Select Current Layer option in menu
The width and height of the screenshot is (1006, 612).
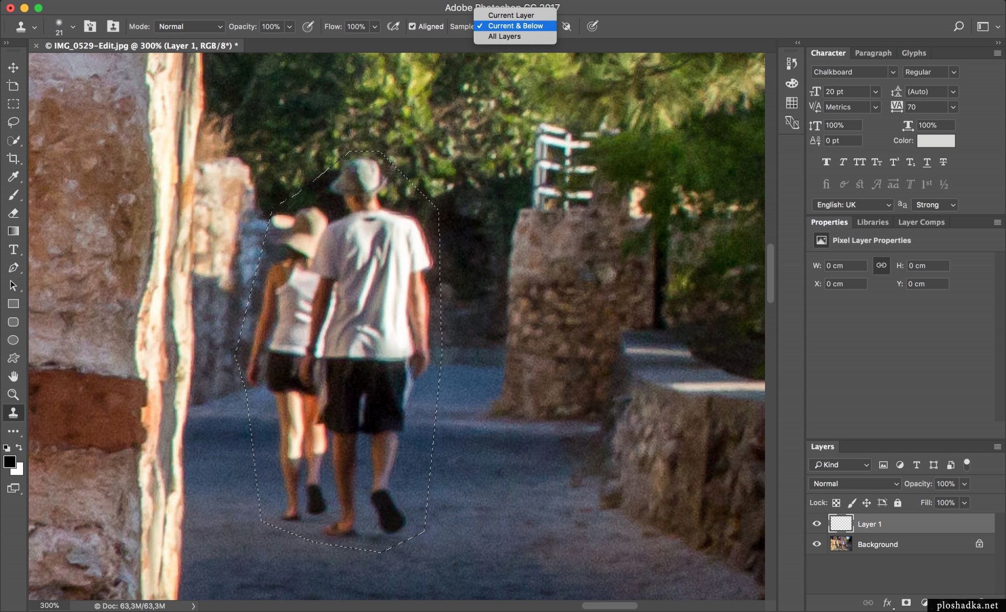[511, 15]
